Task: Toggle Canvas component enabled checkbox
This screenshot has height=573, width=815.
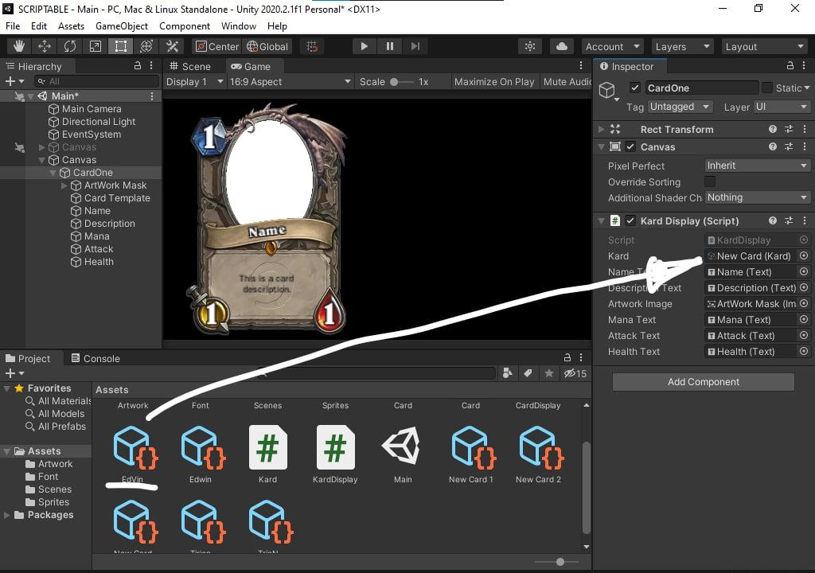Action: 630,146
